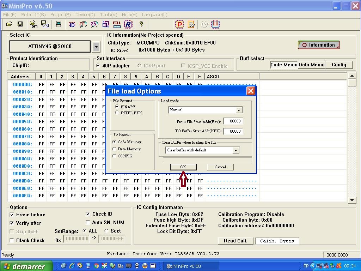361x271 pixels.
Task: Click the démarrer Start button
Action: coord(26,266)
